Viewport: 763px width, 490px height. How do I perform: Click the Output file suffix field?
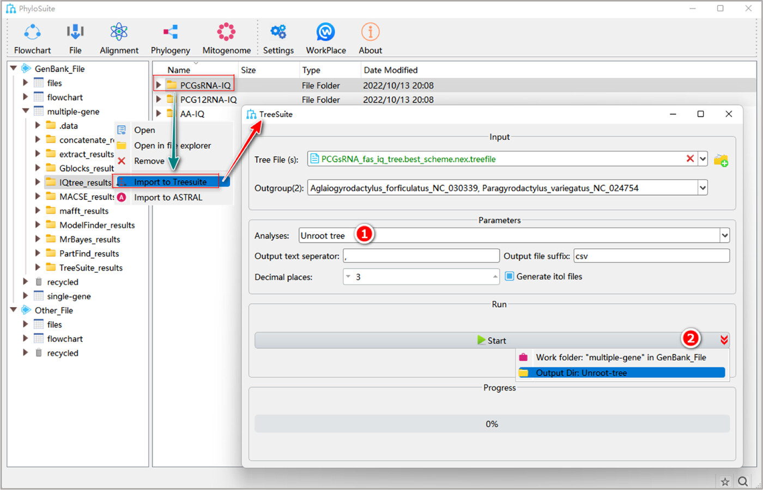(x=651, y=256)
